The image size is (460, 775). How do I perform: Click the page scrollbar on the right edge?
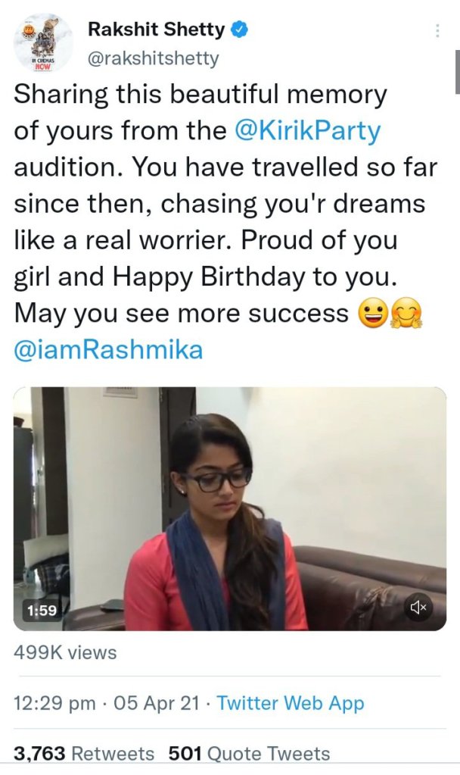point(456,72)
